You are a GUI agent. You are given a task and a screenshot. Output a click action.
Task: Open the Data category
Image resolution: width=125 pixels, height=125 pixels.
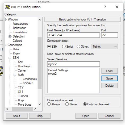pyautogui.click(x=16, y=49)
